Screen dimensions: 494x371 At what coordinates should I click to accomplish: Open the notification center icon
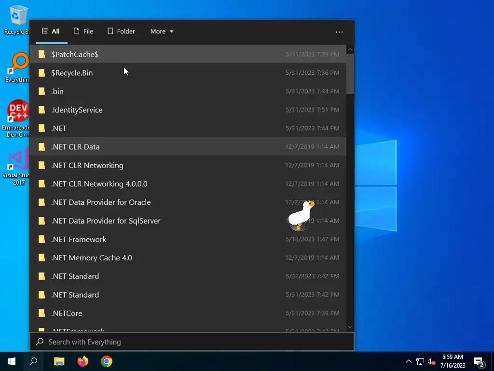(479, 362)
